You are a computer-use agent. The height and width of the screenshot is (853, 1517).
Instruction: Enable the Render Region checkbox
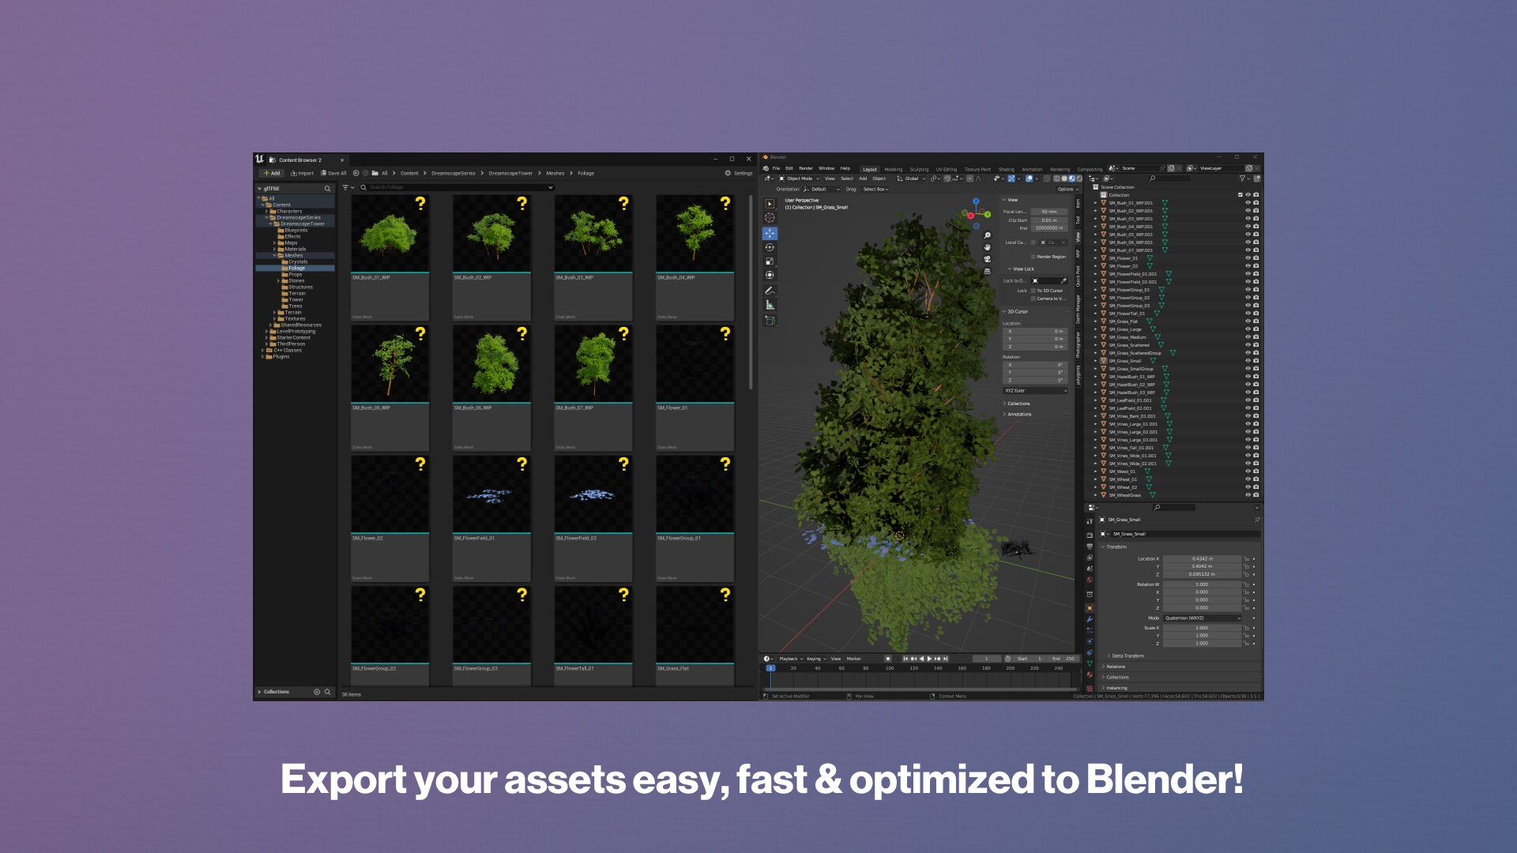pyautogui.click(x=1033, y=257)
